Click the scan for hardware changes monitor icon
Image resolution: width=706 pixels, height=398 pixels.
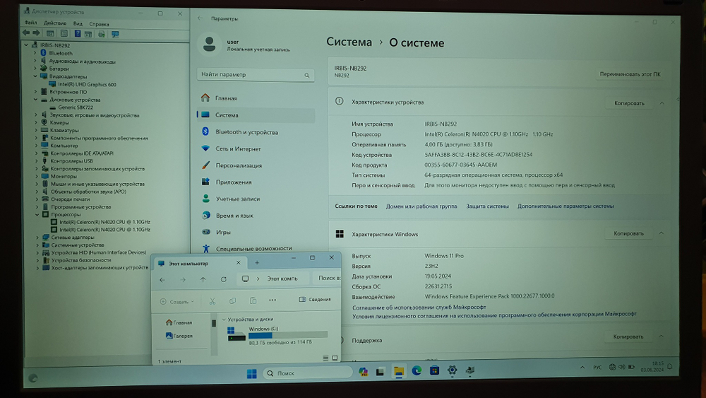click(115, 34)
